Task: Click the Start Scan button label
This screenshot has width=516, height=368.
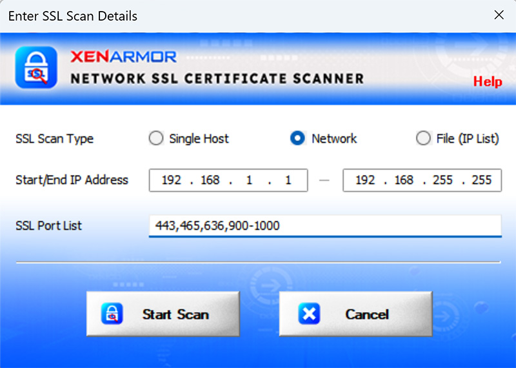Action: [175, 314]
